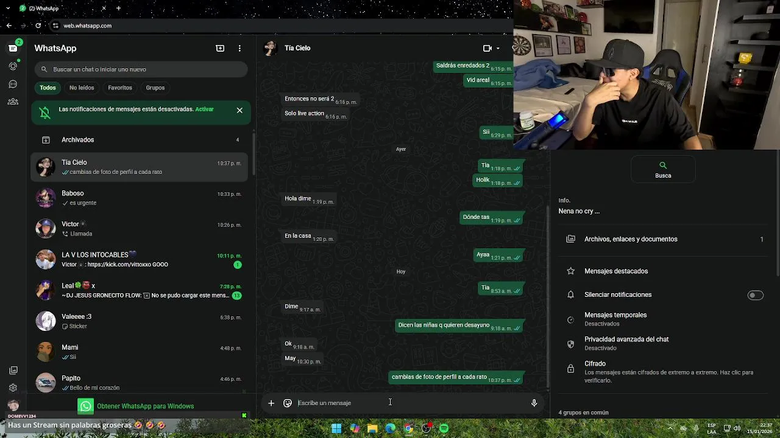This screenshot has height=438, width=780.
Task: Start a new chat with the compose icon
Action: coord(220,48)
